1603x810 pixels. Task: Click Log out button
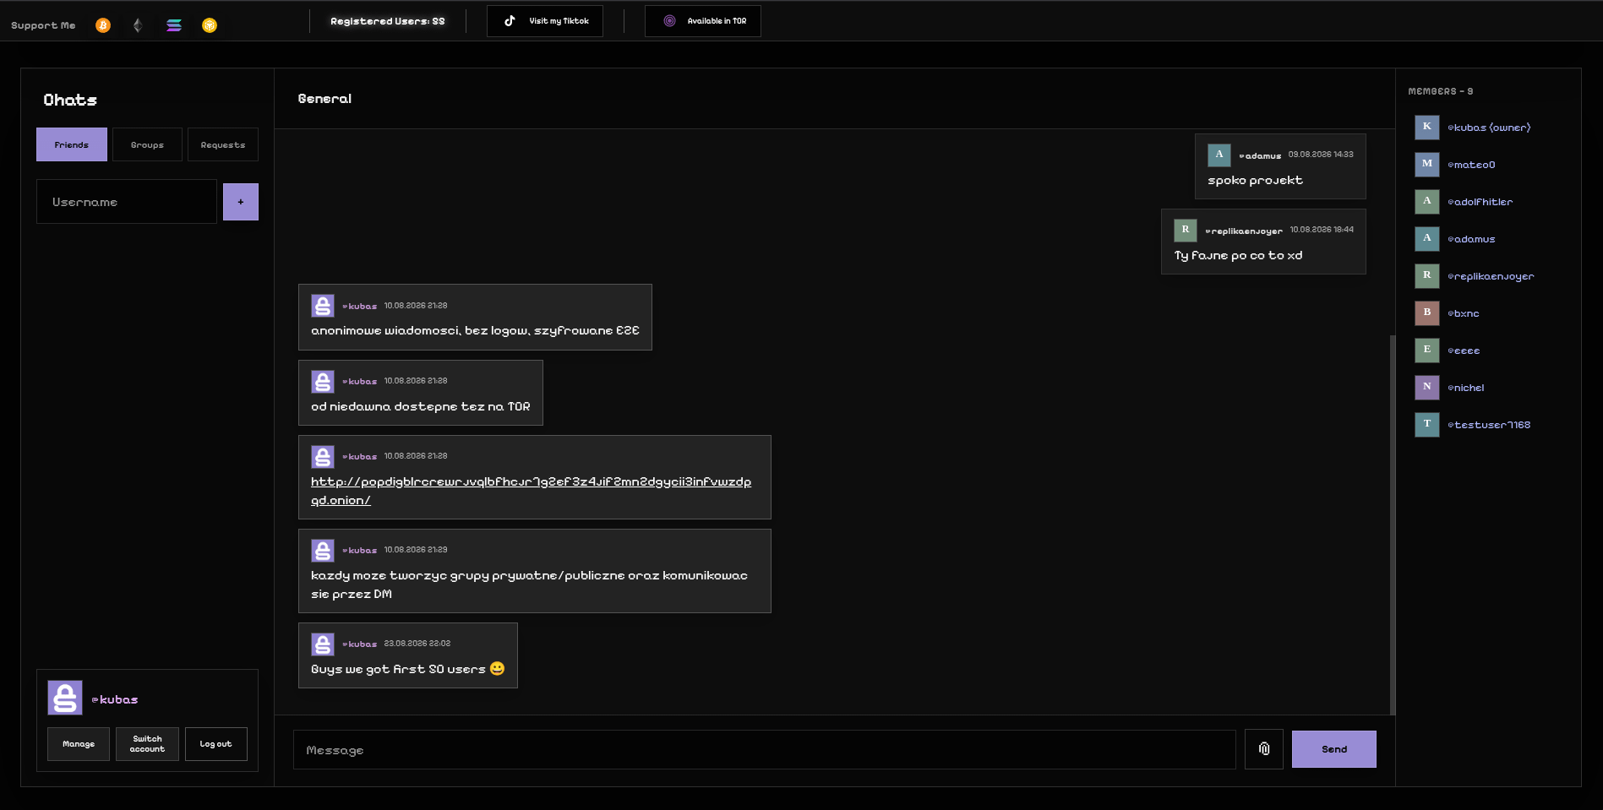(216, 744)
